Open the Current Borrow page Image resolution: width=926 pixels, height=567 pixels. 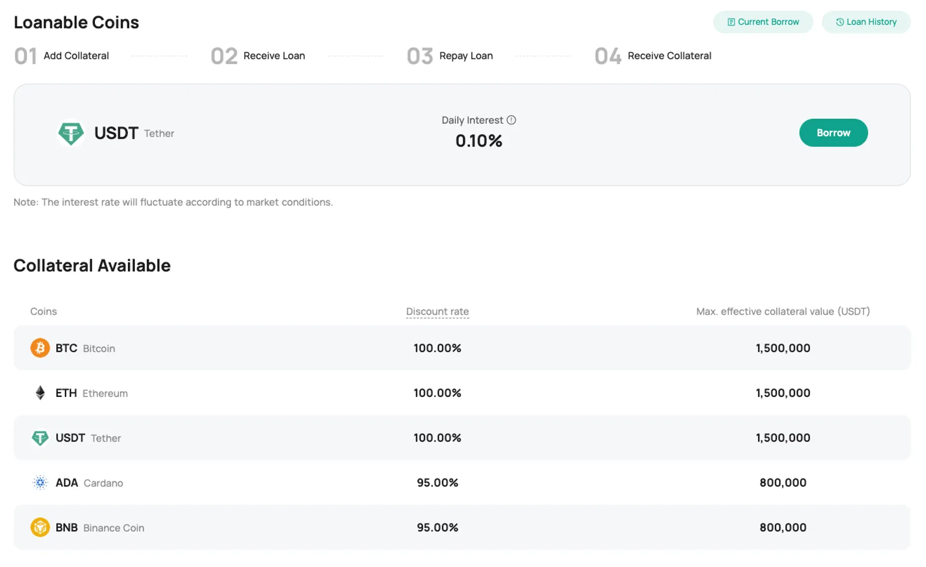[763, 22]
